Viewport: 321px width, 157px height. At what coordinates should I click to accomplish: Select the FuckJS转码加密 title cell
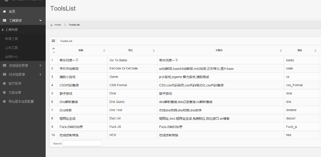click(x=83, y=127)
